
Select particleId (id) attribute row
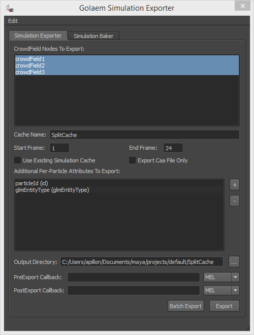click(x=119, y=183)
